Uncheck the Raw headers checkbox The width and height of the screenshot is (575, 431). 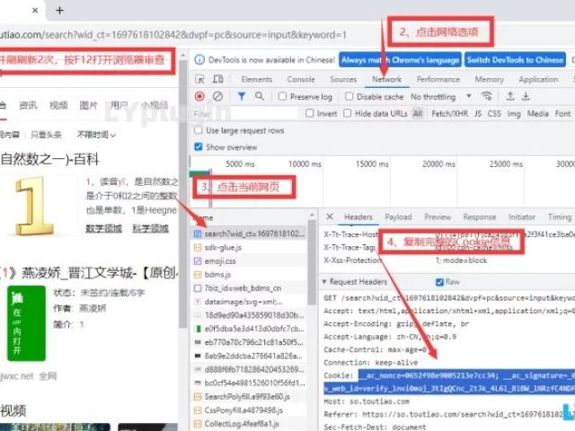coord(439,282)
